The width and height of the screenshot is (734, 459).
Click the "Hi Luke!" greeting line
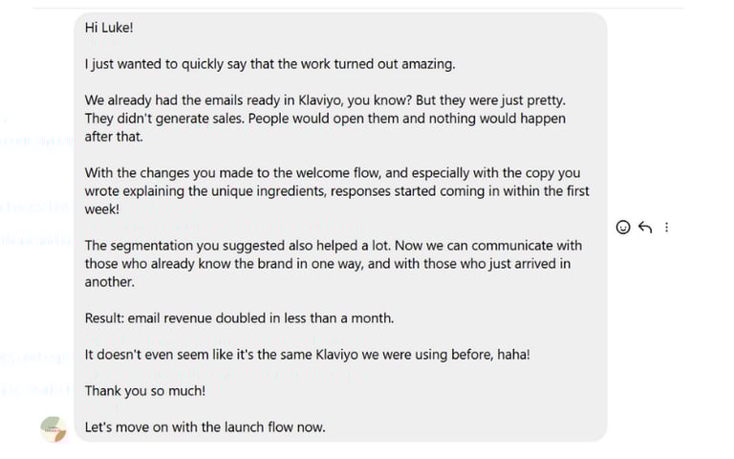109,28
